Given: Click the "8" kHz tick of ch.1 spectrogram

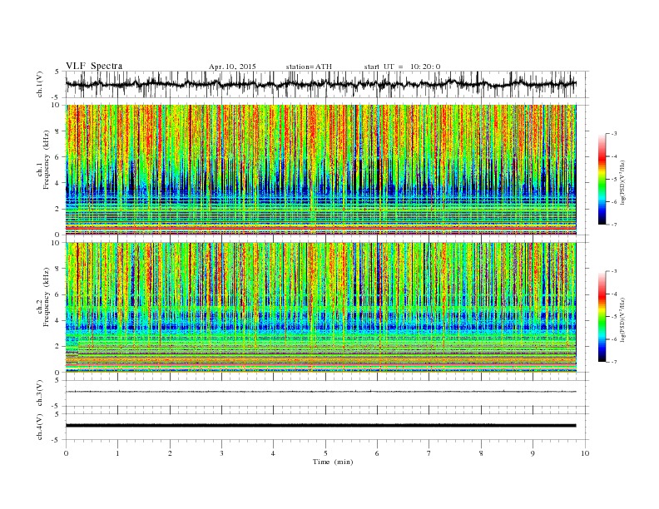Looking at the screenshot, I should 57,131.
